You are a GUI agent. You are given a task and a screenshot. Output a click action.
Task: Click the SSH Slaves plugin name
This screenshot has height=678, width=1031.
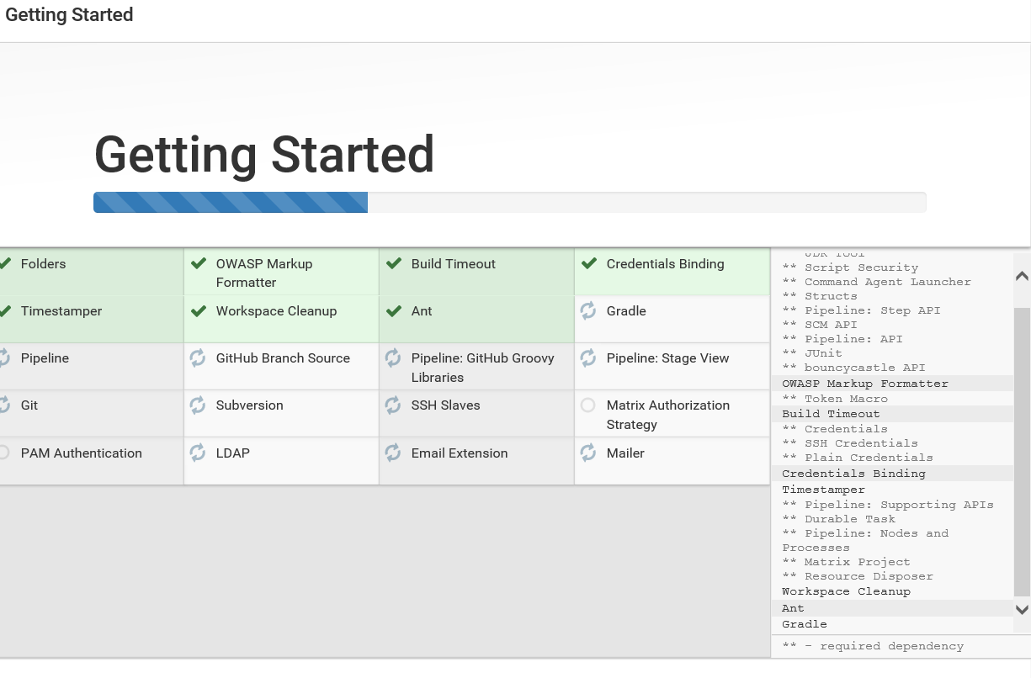pos(445,405)
